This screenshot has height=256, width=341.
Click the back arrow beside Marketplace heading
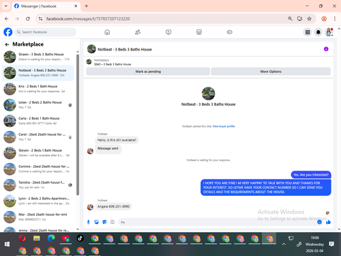tap(7, 44)
